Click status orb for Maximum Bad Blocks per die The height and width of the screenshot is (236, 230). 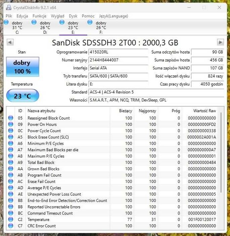(x=11, y=150)
